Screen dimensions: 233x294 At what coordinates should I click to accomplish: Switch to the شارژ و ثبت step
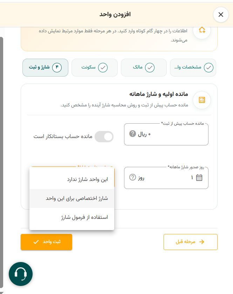pyautogui.click(x=45, y=67)
